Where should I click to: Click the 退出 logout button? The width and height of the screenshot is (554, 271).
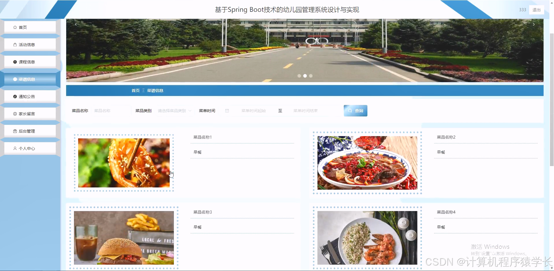(536, 10)
